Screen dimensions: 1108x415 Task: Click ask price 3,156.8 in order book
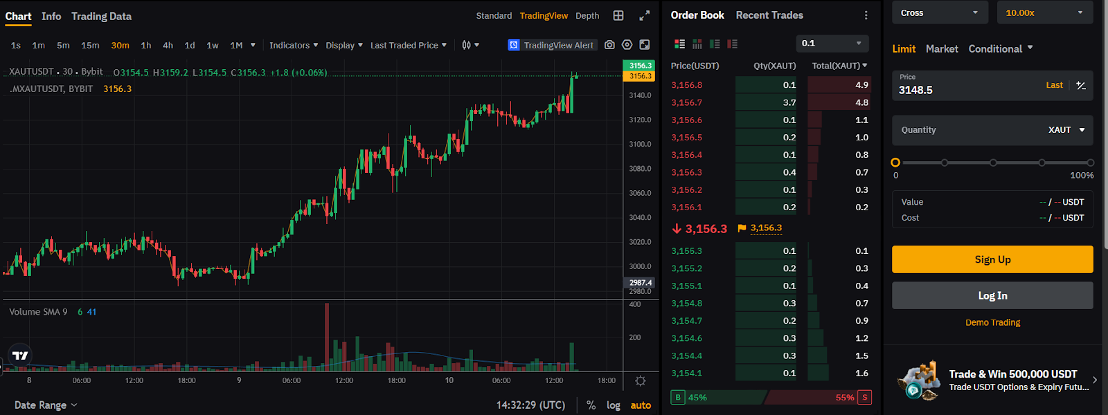tap(686, 85)
